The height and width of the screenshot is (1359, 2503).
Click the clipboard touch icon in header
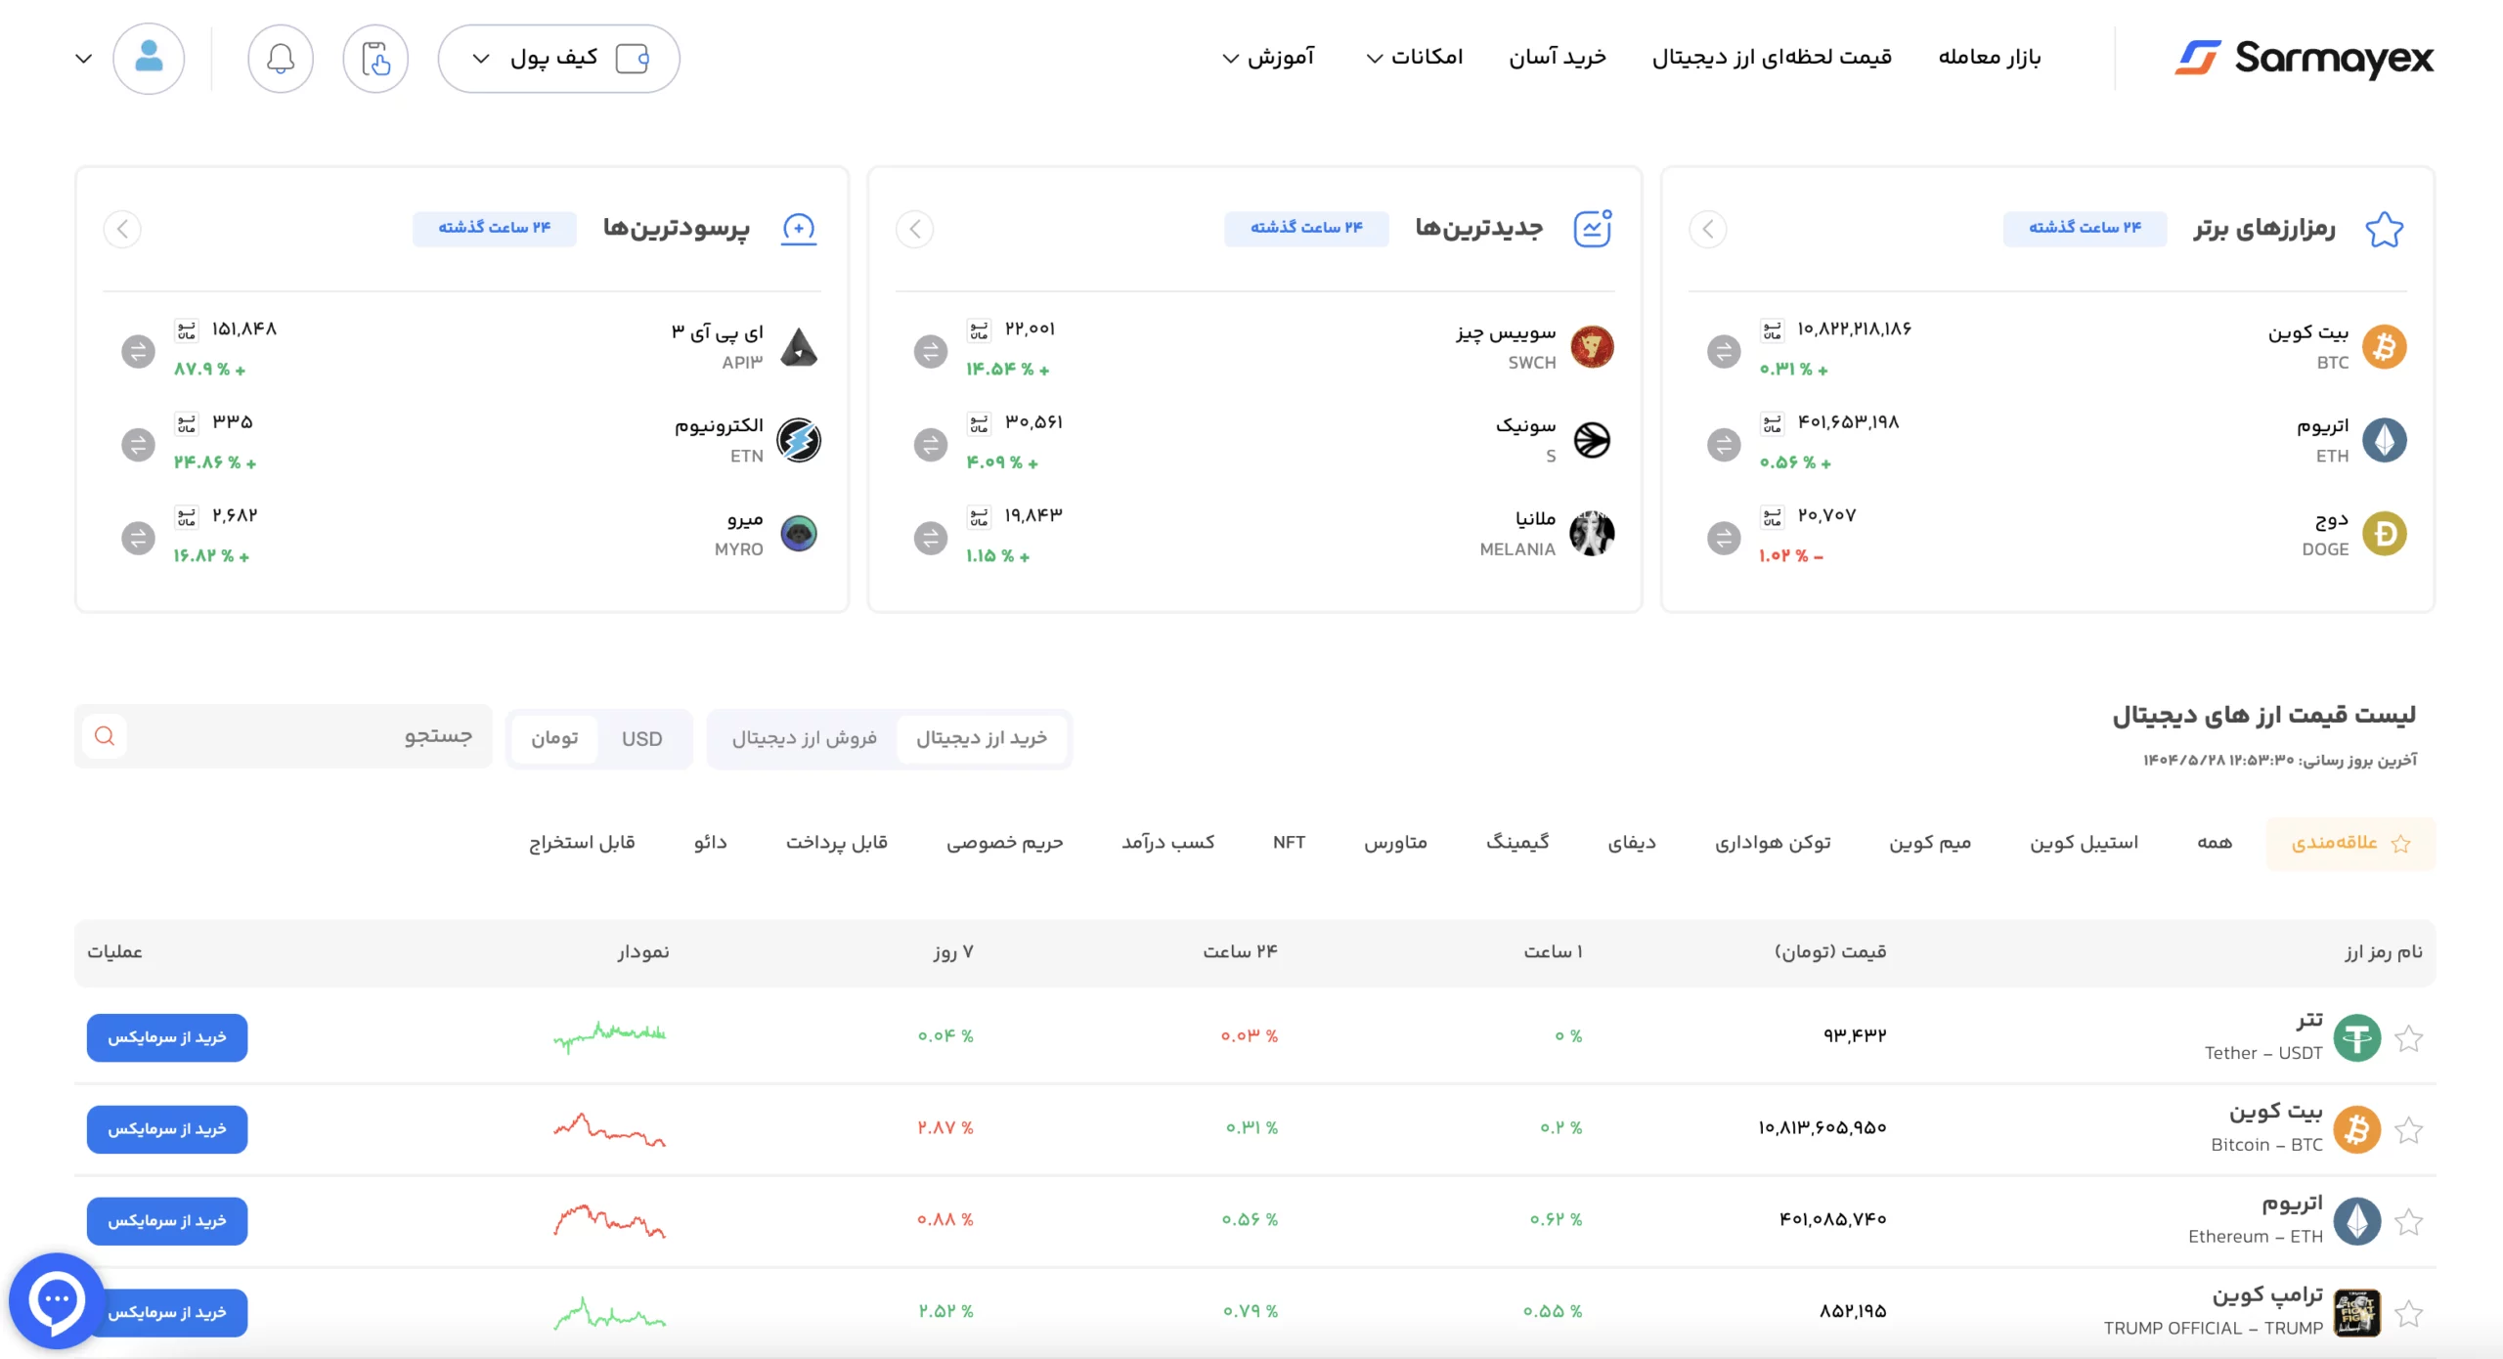(x=375, y=59)
